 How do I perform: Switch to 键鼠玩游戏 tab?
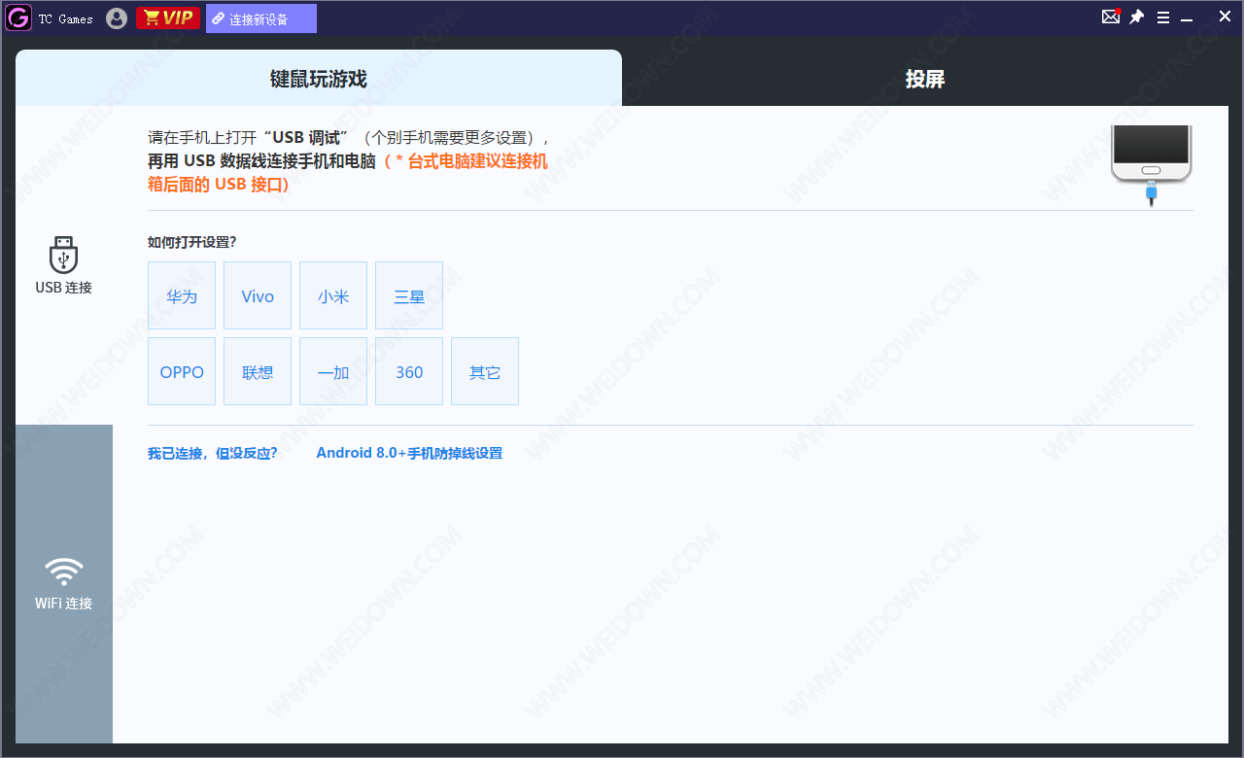tap(319, 79)
